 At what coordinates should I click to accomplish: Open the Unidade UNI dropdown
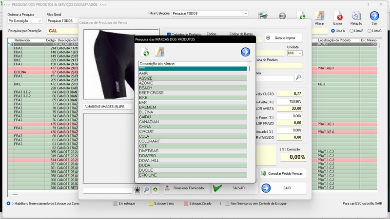294,53
